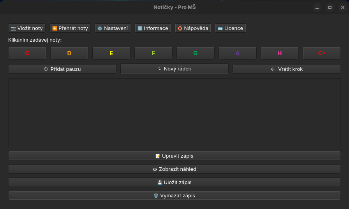Show the Licence information
This screenshot has width=349, height=209.
[x=230, y=28]
